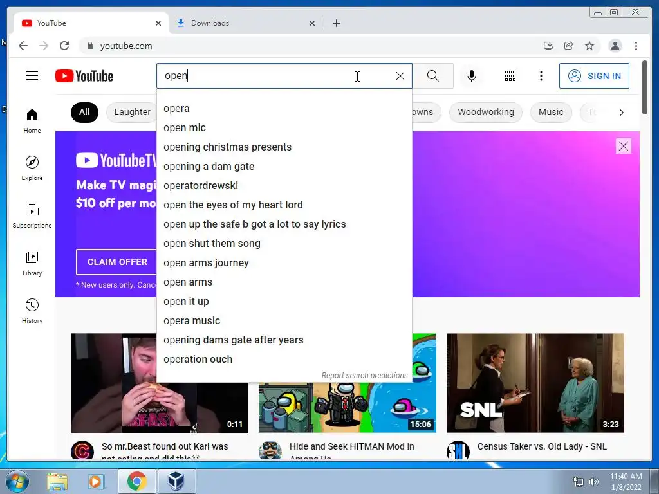Choose suggestion 'operatordrewski'
Image resolution: width=659 pixels, height=494 pixels.
(284, 186)
